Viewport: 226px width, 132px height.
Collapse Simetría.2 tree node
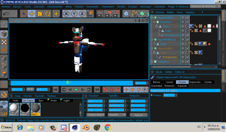[154, 22]
